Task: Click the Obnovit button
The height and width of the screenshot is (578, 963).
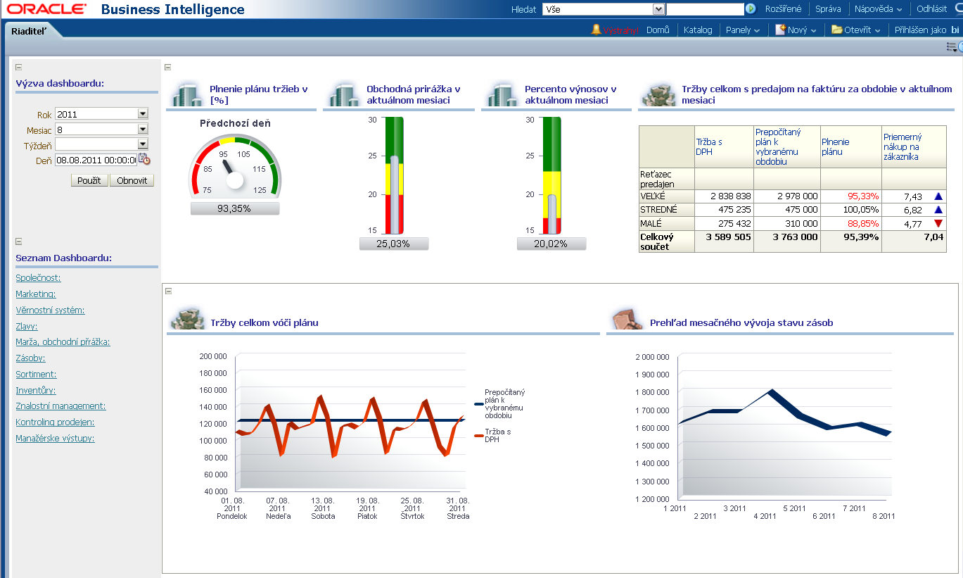Action: coord(132,180)
